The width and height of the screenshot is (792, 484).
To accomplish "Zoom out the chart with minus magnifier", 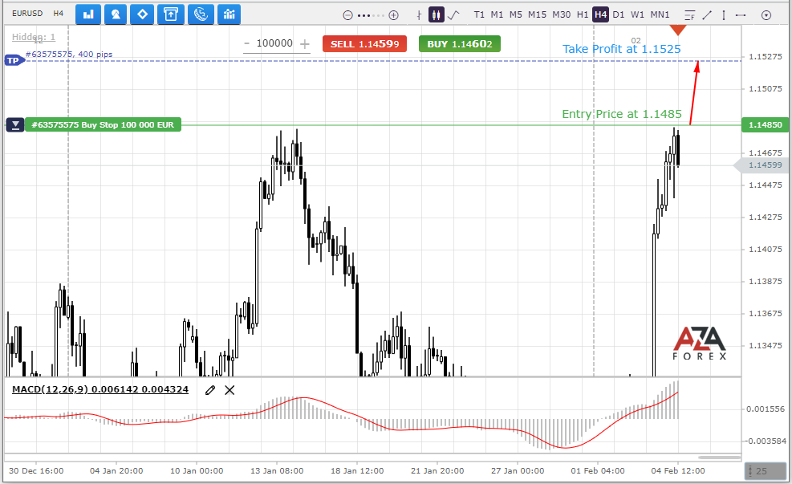I will point(347,15).
